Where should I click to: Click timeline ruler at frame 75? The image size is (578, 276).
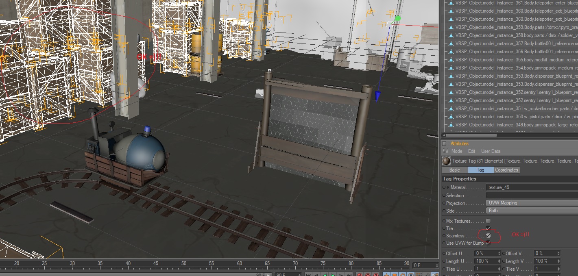323,264
